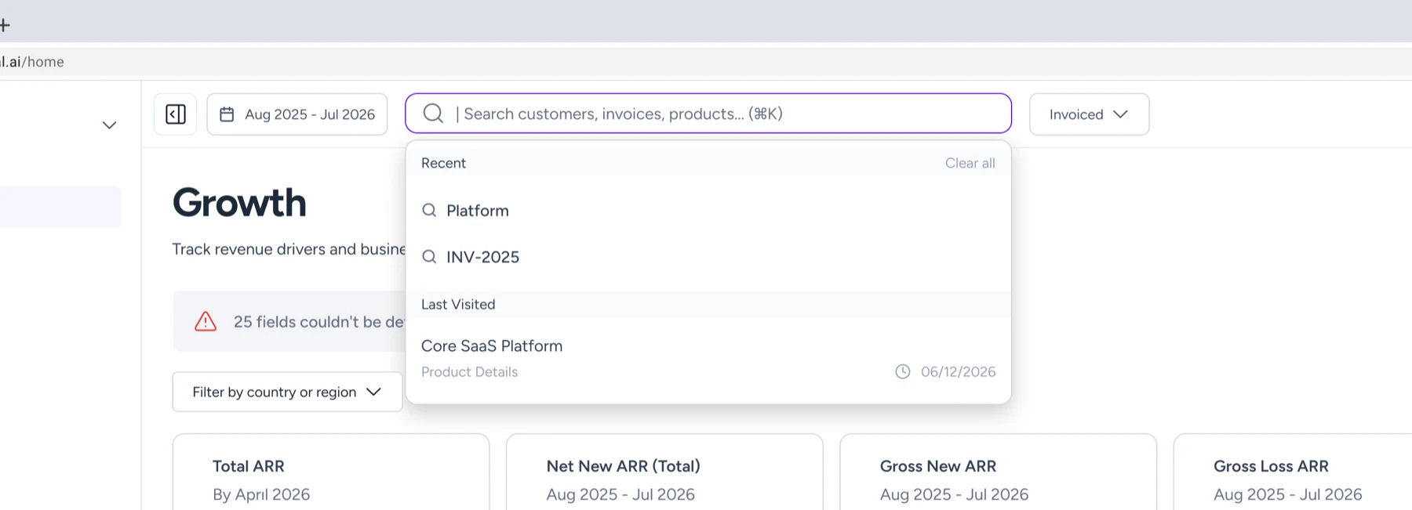This screenshot has height=510, width=1412.
Task: Open the Total ARR card
Action: [x=331, y=472]
